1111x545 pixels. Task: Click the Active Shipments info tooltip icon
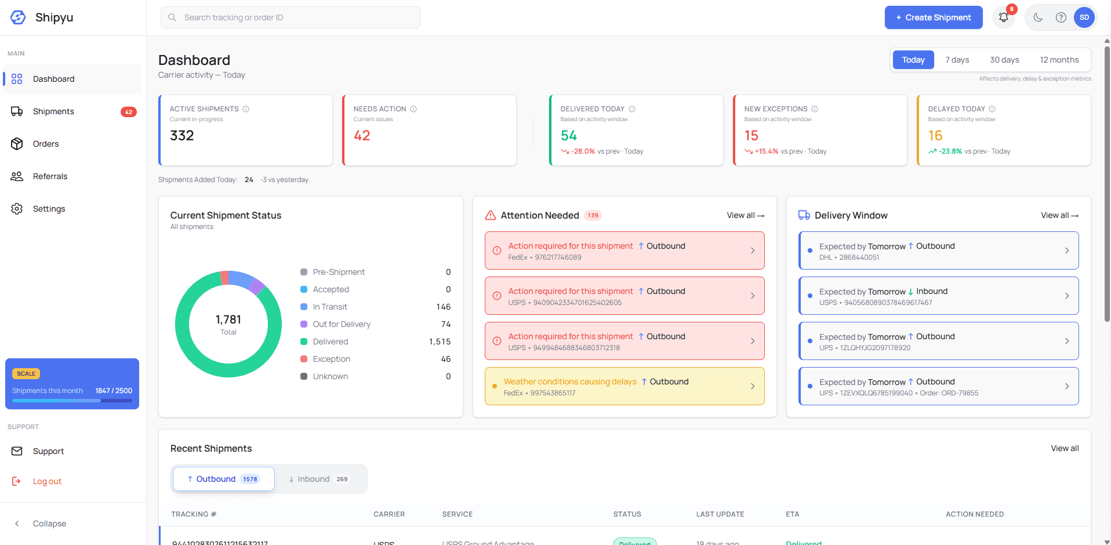246,108
